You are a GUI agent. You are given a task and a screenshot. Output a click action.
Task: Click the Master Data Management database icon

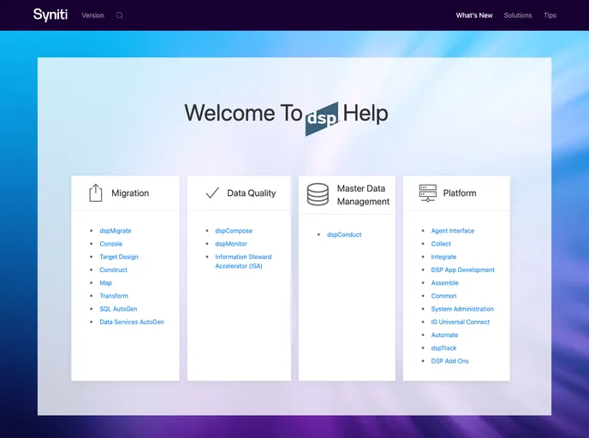tap(318, 195)
